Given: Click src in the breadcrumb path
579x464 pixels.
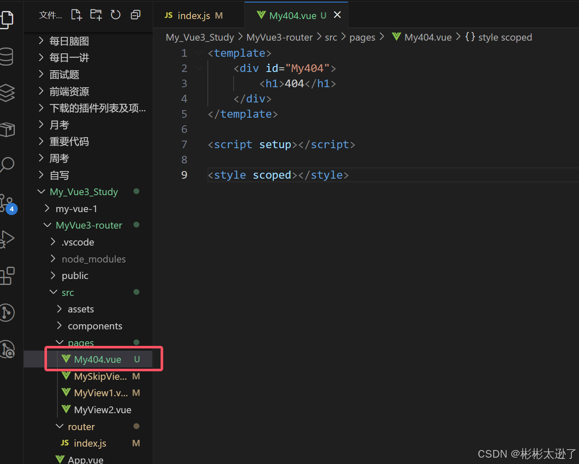Looking at the screenshot, I should [x=331, y=37].
